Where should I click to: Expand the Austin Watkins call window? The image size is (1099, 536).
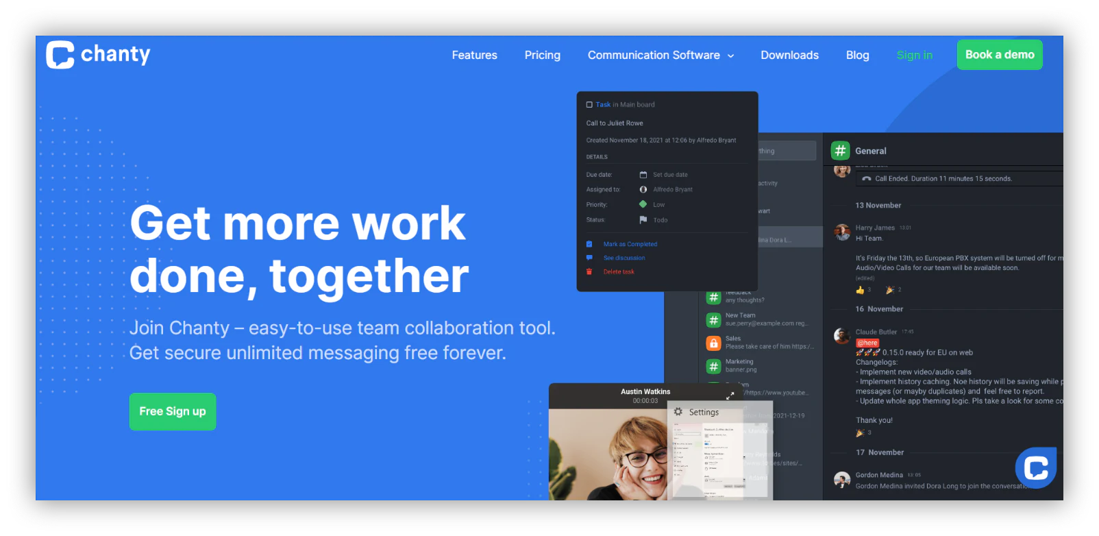(x=730, y=395)
